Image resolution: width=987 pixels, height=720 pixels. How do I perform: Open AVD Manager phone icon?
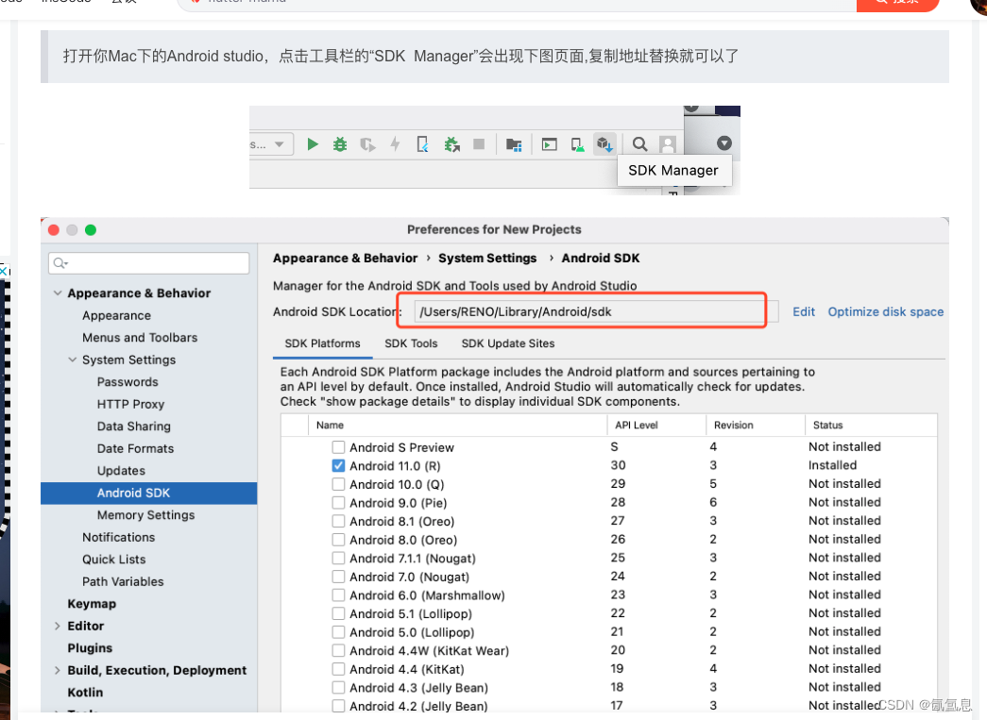pos(577,144)
